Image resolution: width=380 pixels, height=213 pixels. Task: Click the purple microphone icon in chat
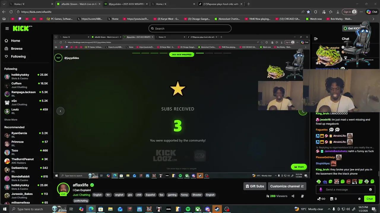click(x=321, y=190)
